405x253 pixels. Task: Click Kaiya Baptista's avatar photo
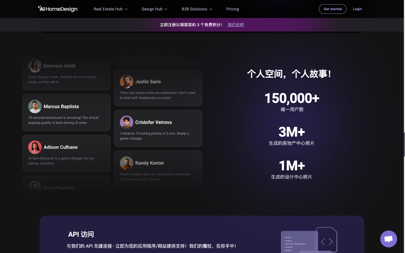tap(35, 187)
